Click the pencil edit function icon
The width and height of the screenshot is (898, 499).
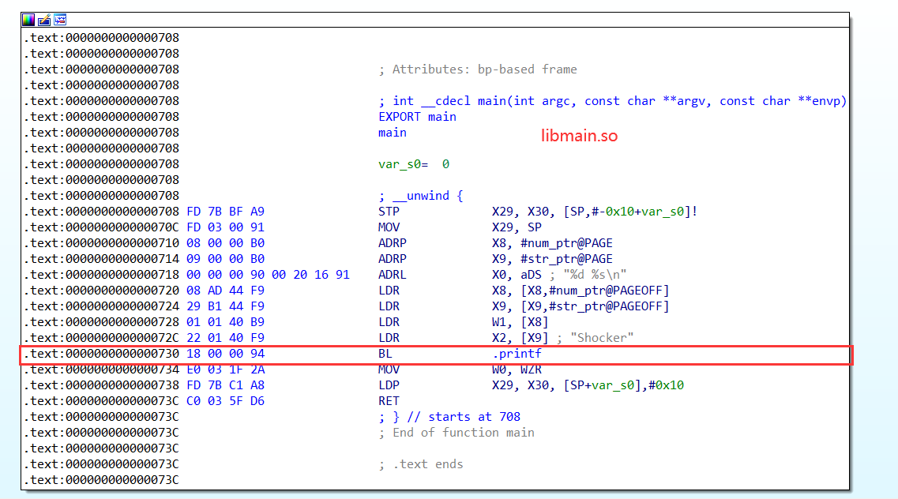44,20
